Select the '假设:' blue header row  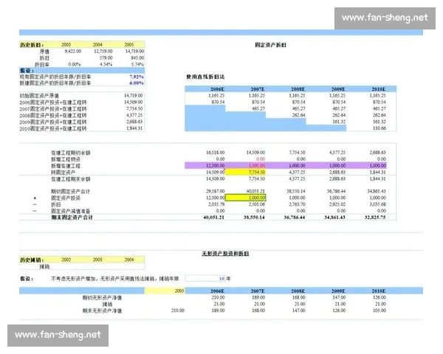[x=82, y=70]
